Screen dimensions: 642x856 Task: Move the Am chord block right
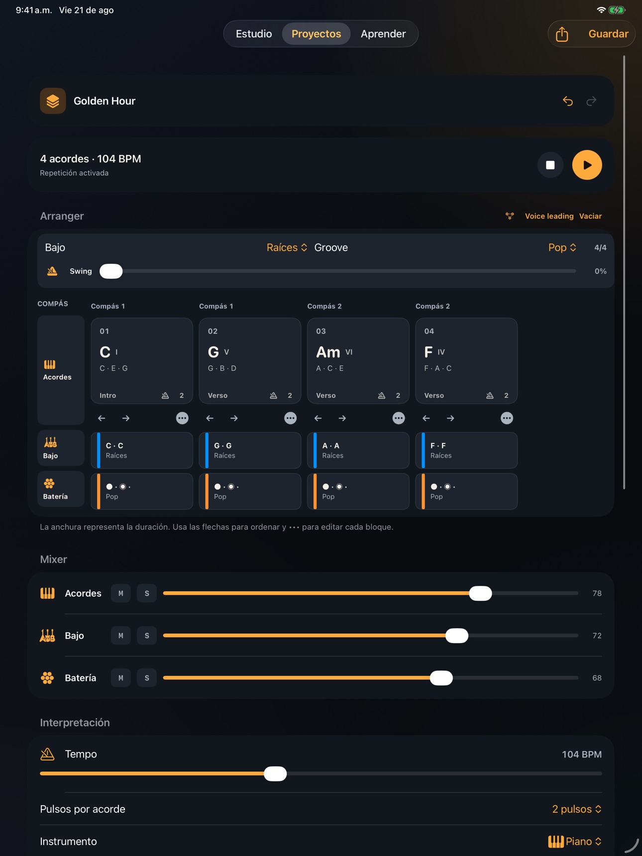(x=342, y=418)
